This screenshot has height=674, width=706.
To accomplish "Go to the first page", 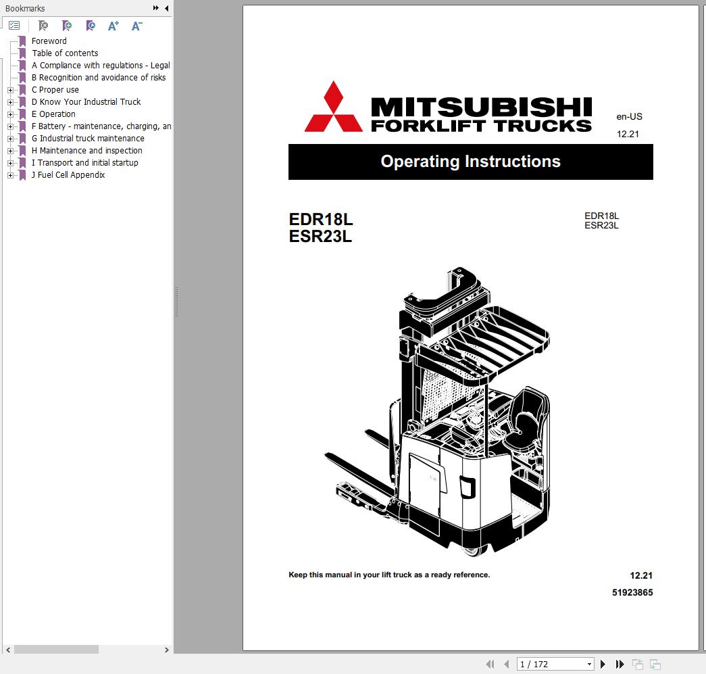I will pyautogui.click(x=490, y=664).
